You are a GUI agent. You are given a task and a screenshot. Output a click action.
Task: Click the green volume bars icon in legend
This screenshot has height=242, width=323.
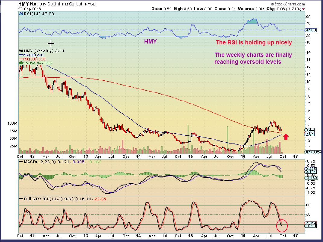tap(21, 63)
